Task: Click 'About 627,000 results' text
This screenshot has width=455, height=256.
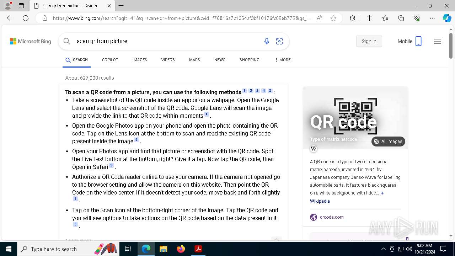Action: pyautogui.click(x=90, y=78)
